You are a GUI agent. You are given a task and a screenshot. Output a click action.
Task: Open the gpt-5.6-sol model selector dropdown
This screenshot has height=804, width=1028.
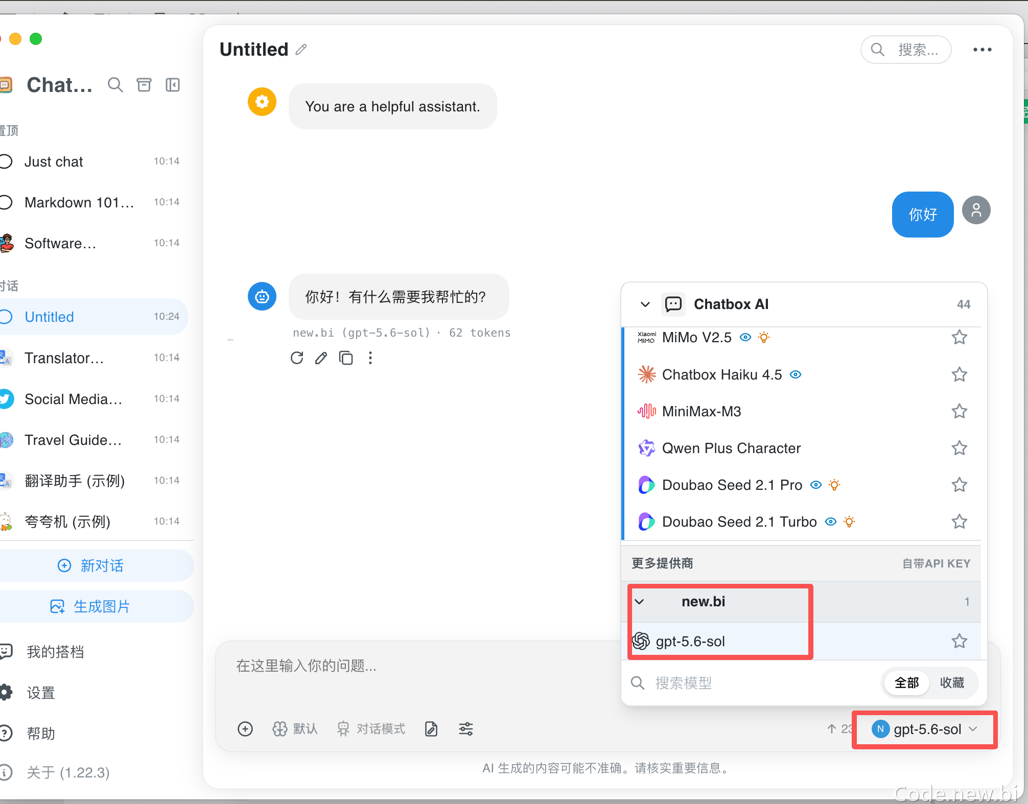click(925, 729)
